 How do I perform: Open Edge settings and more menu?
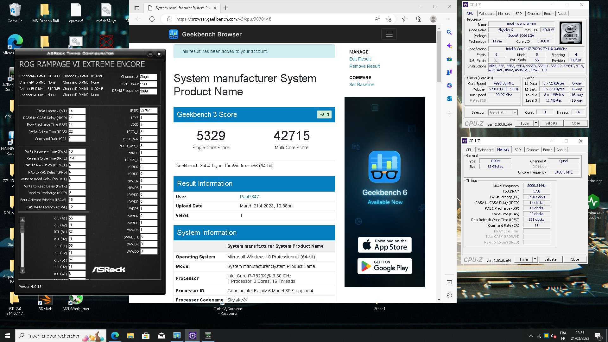coord(447,19)
